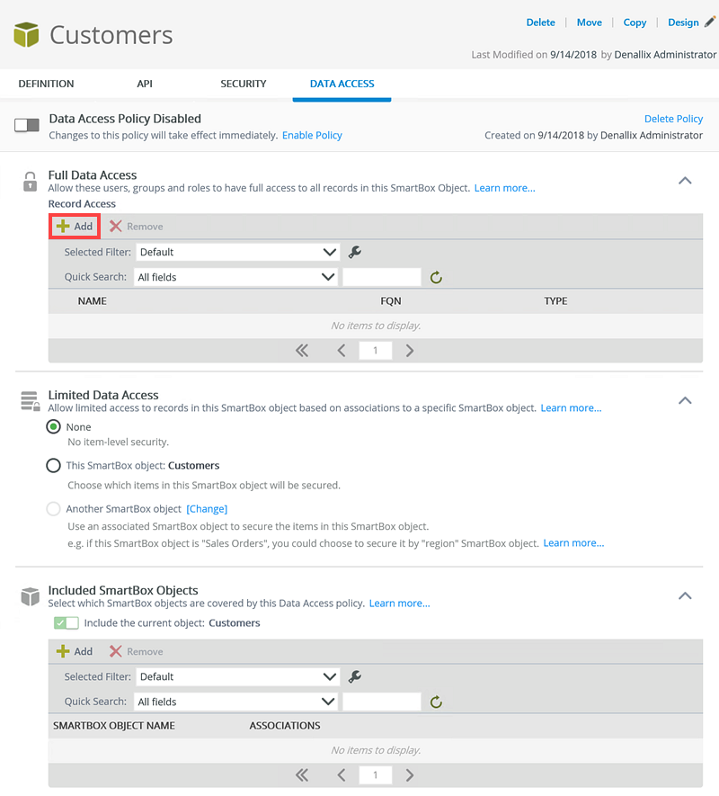Collapse the Limited Data Access section
719x796 pixels.
[685, 400]
